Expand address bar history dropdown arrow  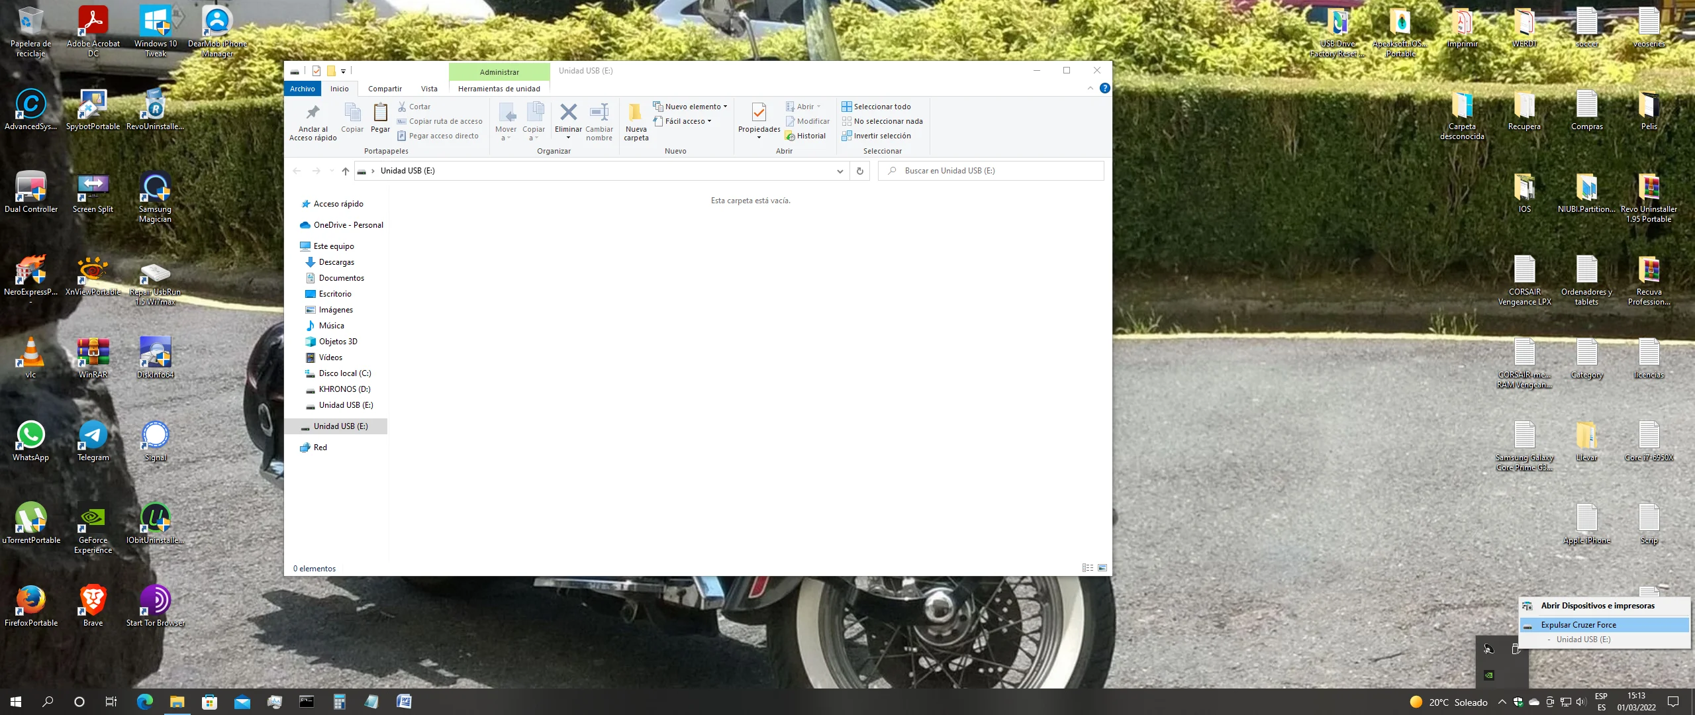tap(840, 171)
